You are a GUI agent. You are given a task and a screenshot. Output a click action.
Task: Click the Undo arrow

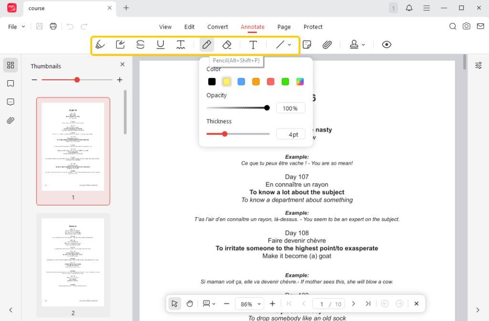tap(70, 27)
